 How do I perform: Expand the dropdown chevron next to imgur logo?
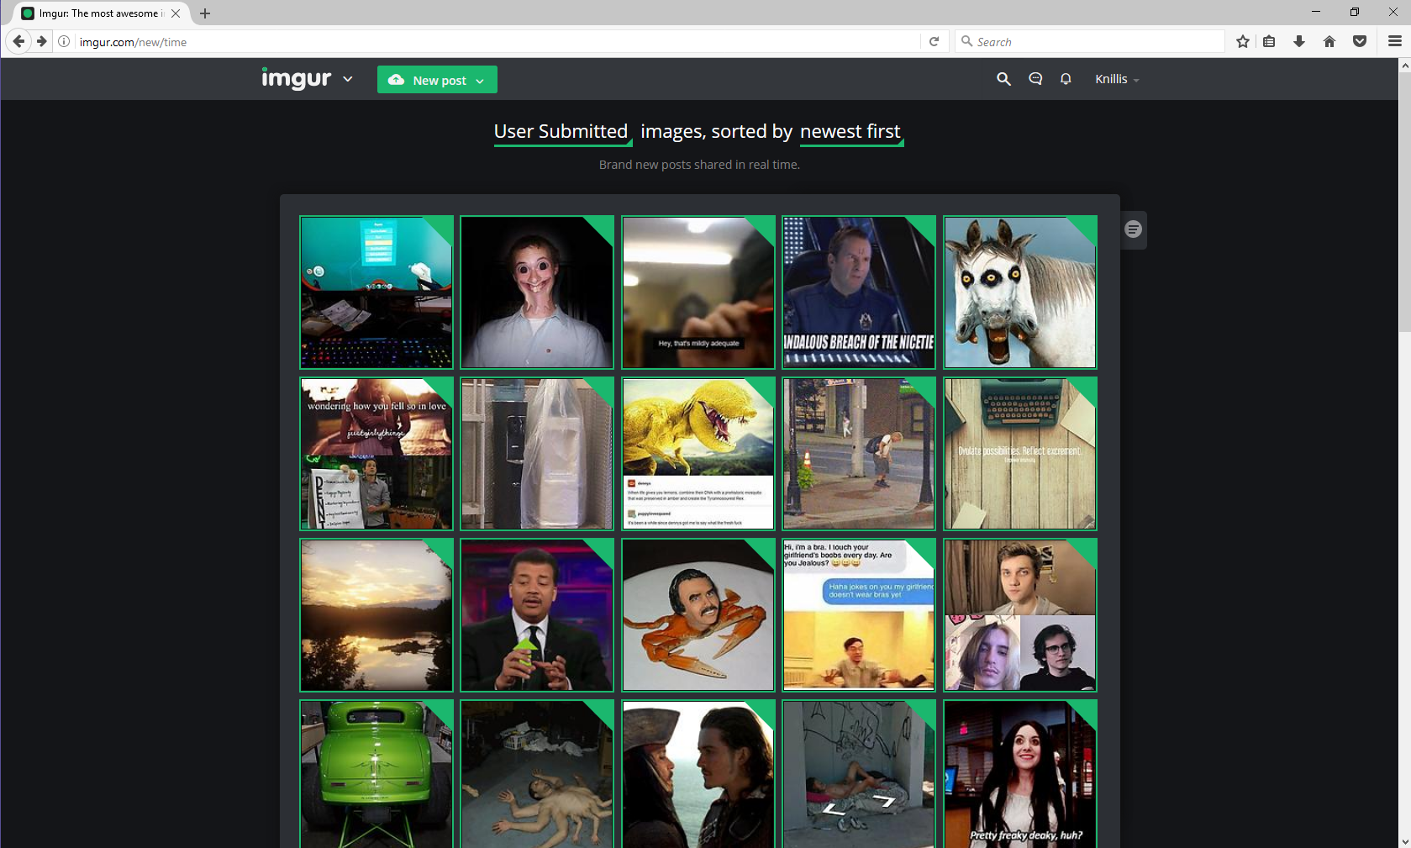[x=347, y=79]
